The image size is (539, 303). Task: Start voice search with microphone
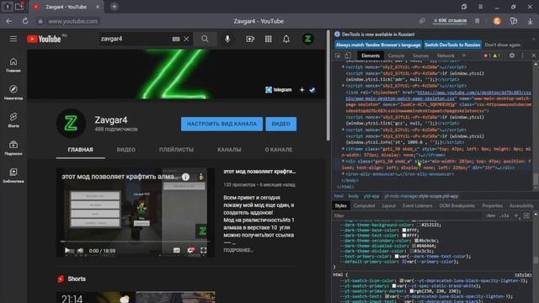point(227,39)
